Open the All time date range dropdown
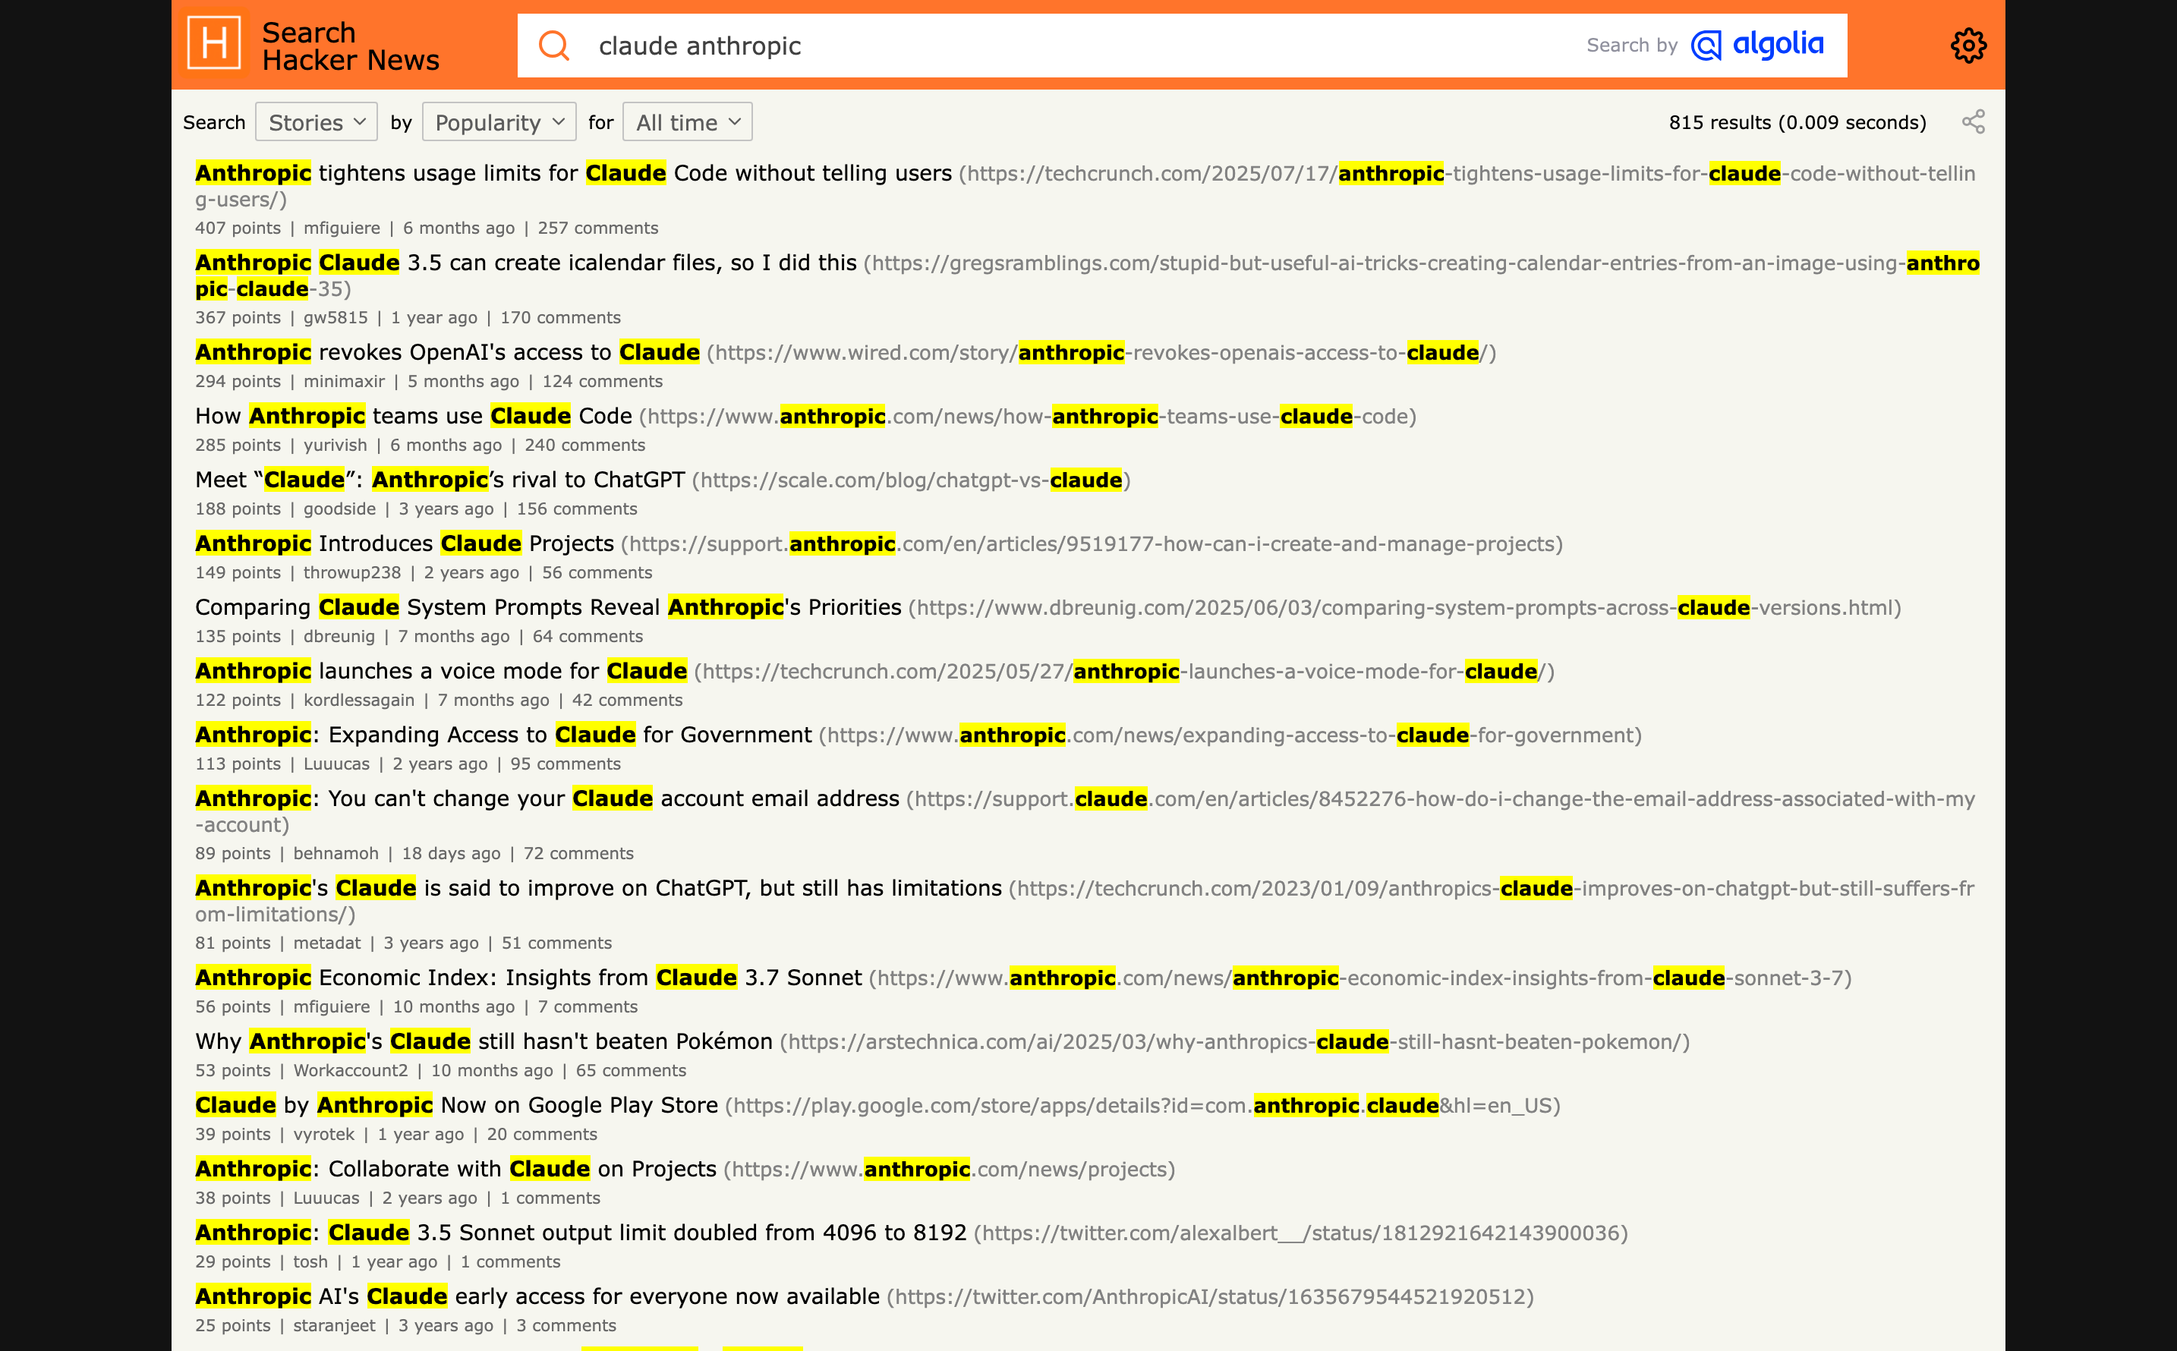Screen dimensions: 2177x1351 click(x=687, y=122)
